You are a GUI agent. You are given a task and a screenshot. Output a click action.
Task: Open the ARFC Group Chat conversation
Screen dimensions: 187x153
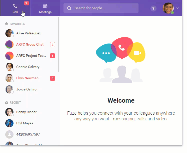30,44
